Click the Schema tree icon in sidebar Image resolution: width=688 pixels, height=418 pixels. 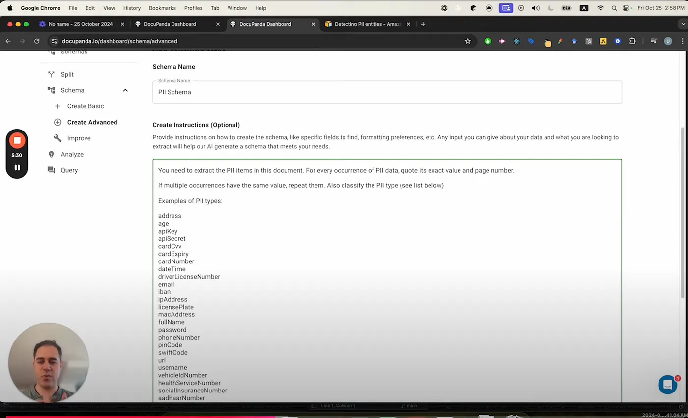coord(51,90)
